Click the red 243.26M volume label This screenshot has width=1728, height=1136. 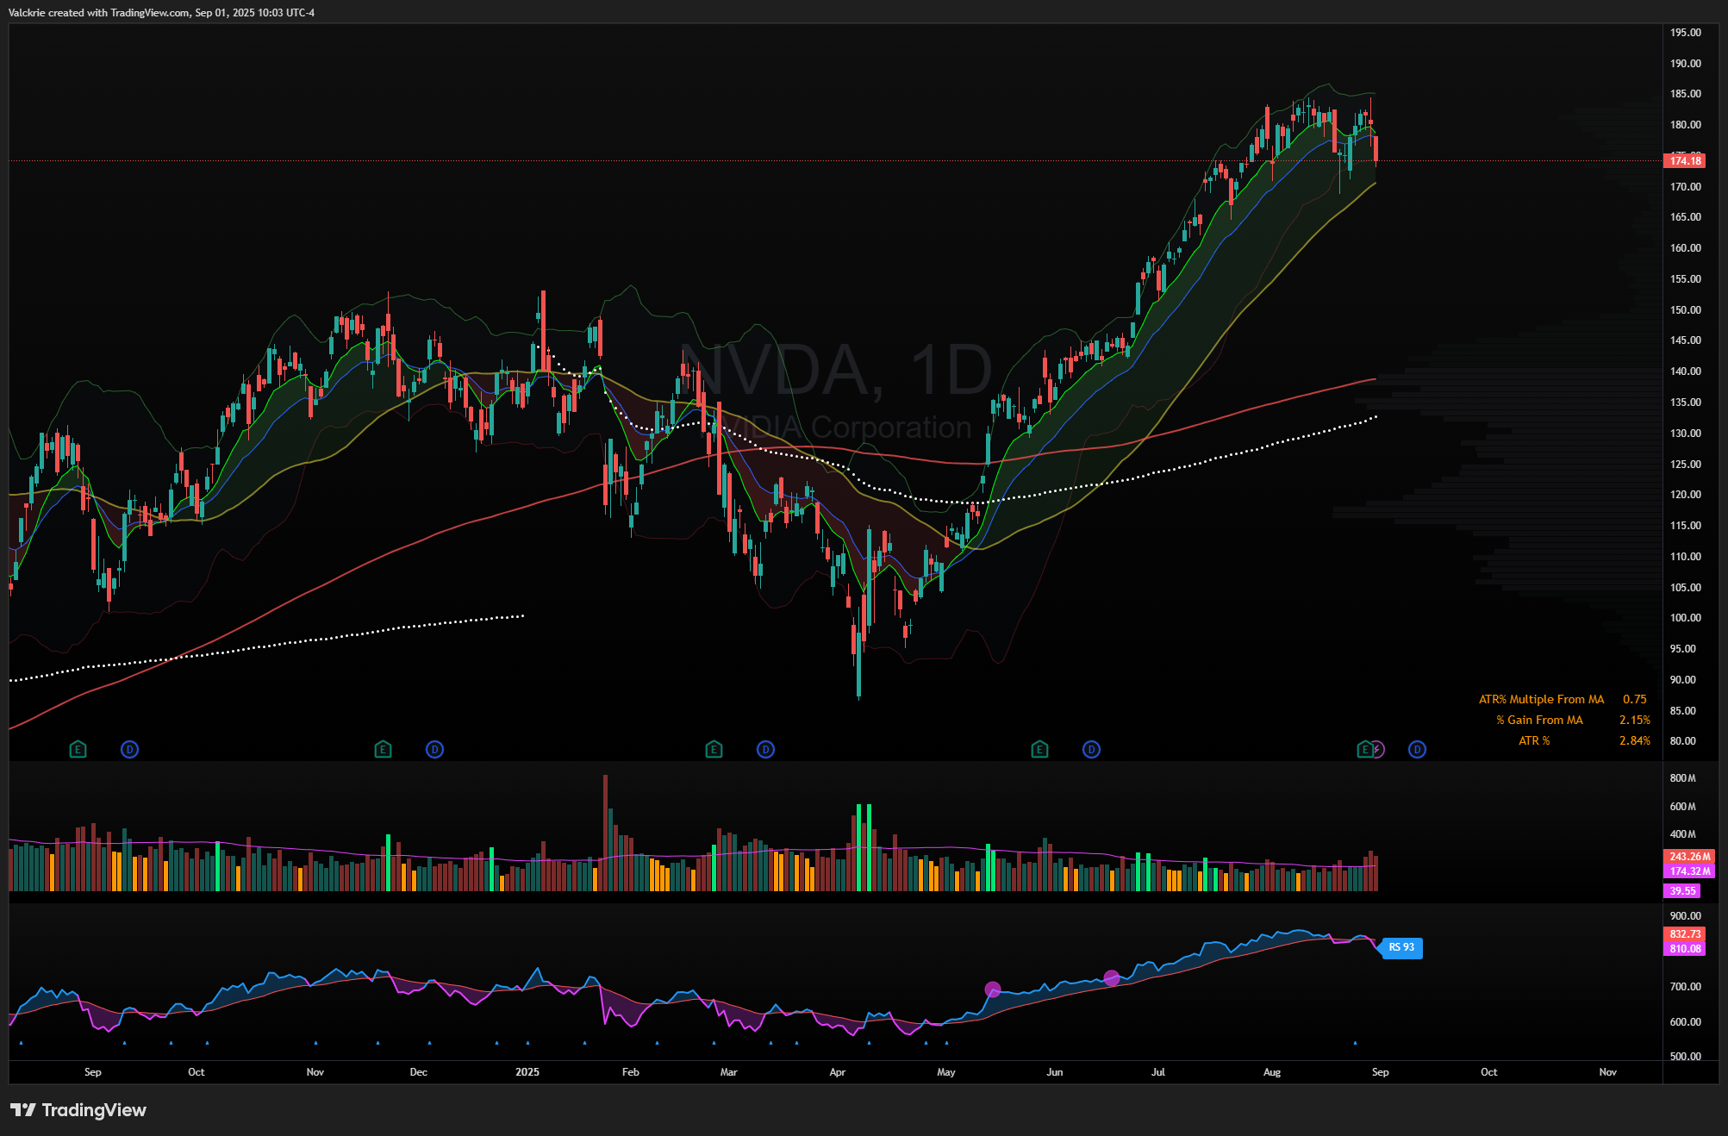[1688, 857]
